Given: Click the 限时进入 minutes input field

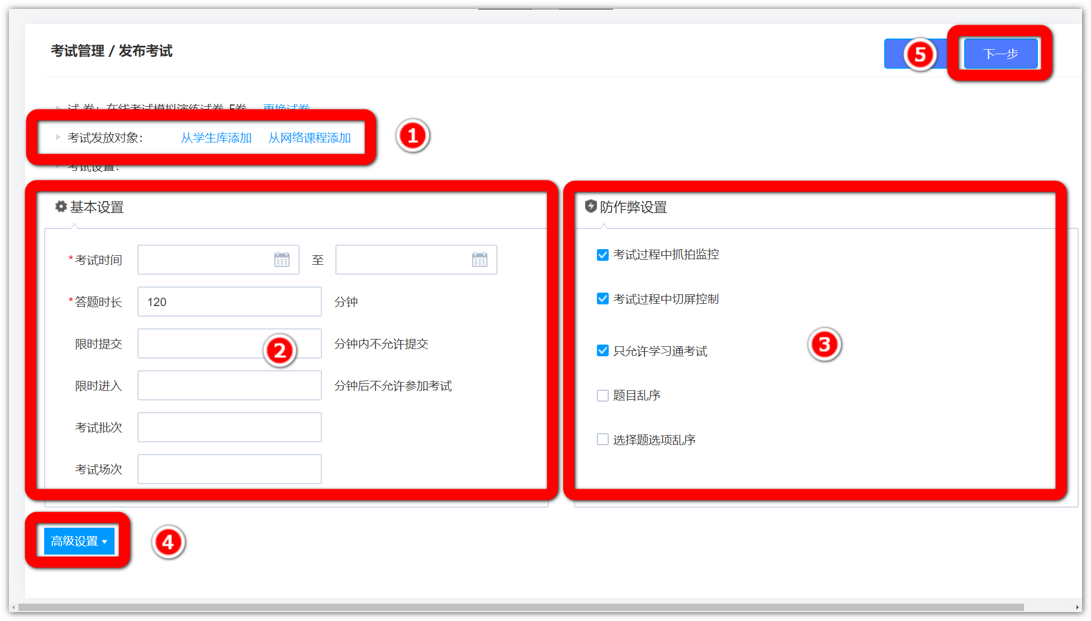Looking at the screenshot, I should coord(229,386).
